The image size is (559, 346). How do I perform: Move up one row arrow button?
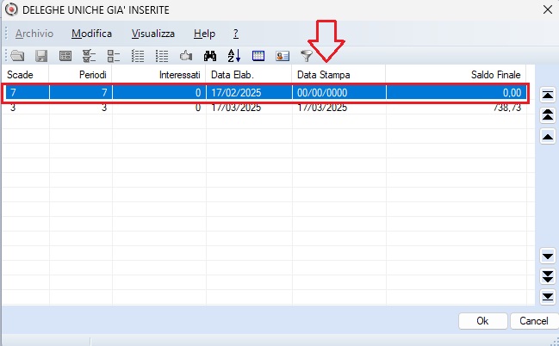548,136
